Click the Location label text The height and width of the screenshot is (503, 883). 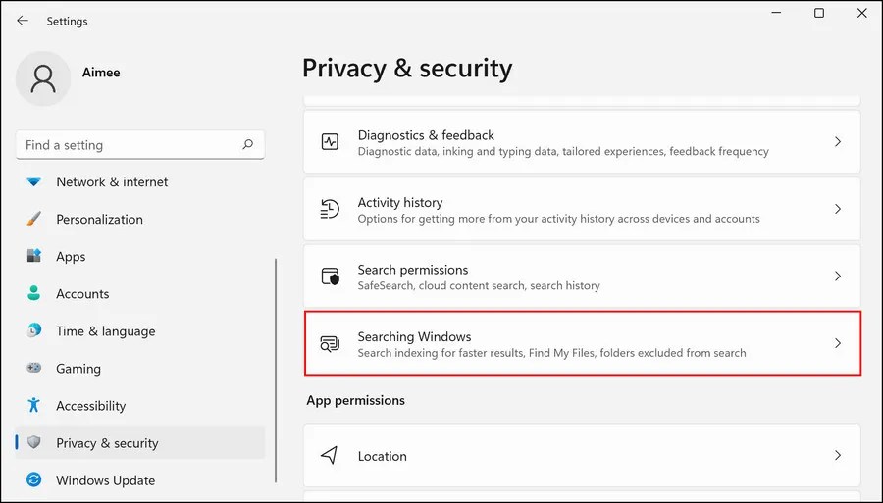383,456
